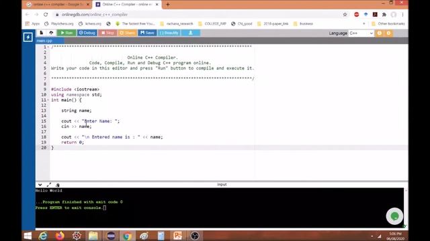430x241 pixels.
Task: Click the line cin >> name;
Action: point(76,127)
